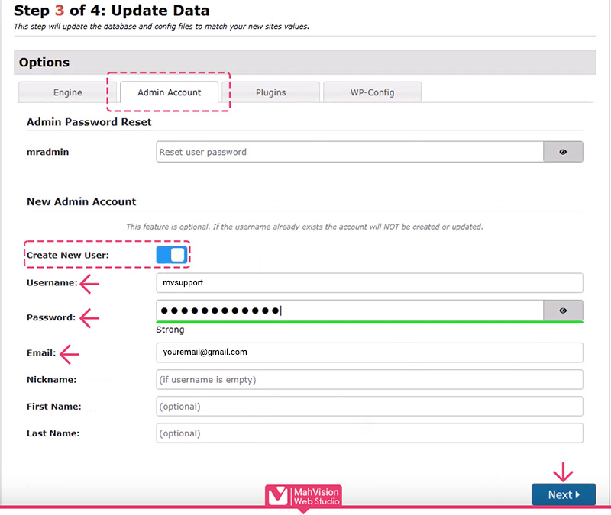The width and height of the screenshot is (611, 515).
Task: Click the Last Name optional field
Action: pos(370,433)
